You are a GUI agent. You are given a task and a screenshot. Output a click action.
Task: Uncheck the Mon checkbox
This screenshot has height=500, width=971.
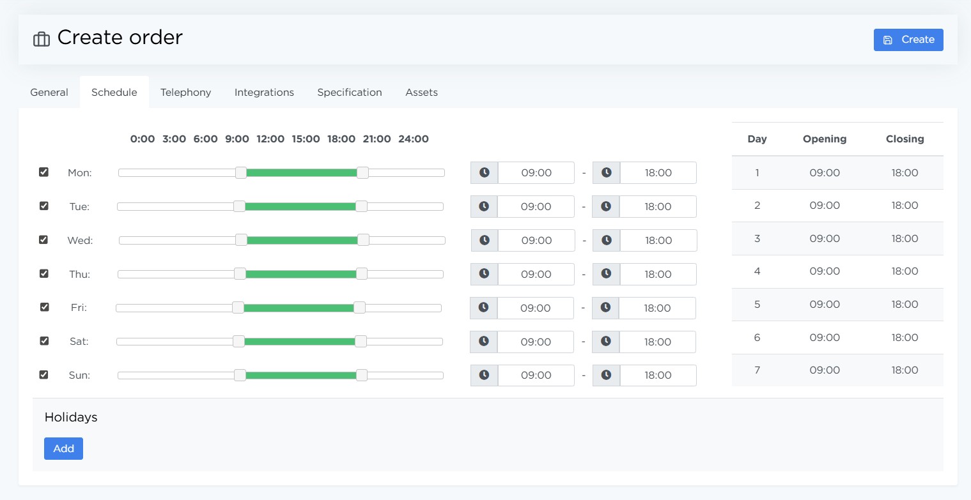click(43, 172)
